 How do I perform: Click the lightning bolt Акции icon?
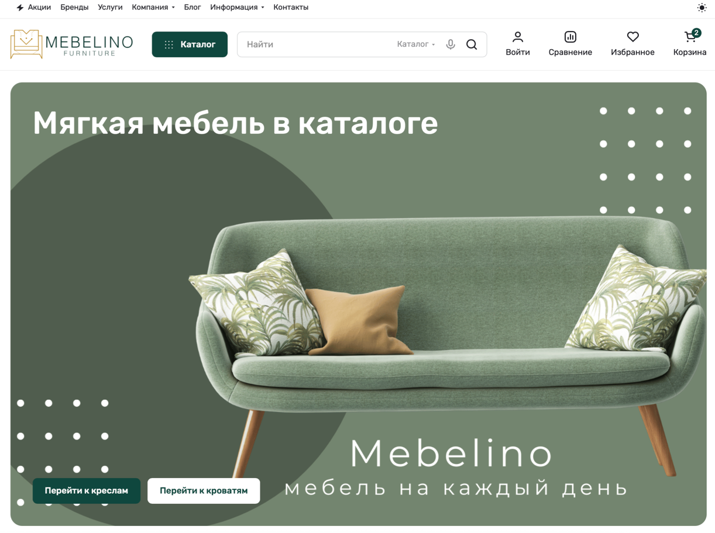(20, 8)
